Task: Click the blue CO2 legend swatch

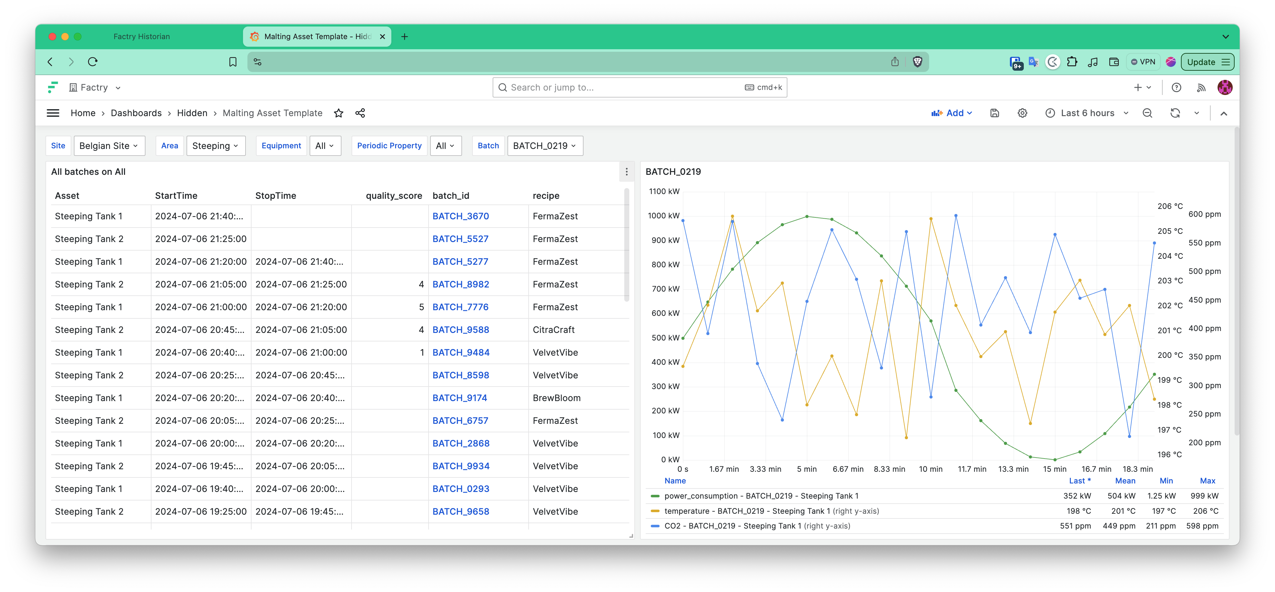Action: pos(655,526)
